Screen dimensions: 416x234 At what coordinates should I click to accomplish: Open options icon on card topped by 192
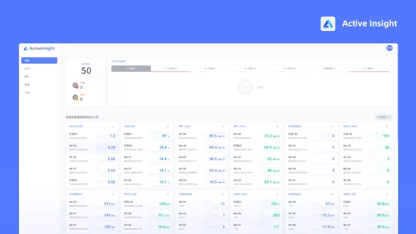[x=387, y=126]
